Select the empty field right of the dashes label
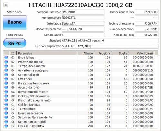The height and width of the screenshot is (131, 161). click(147, 18)
